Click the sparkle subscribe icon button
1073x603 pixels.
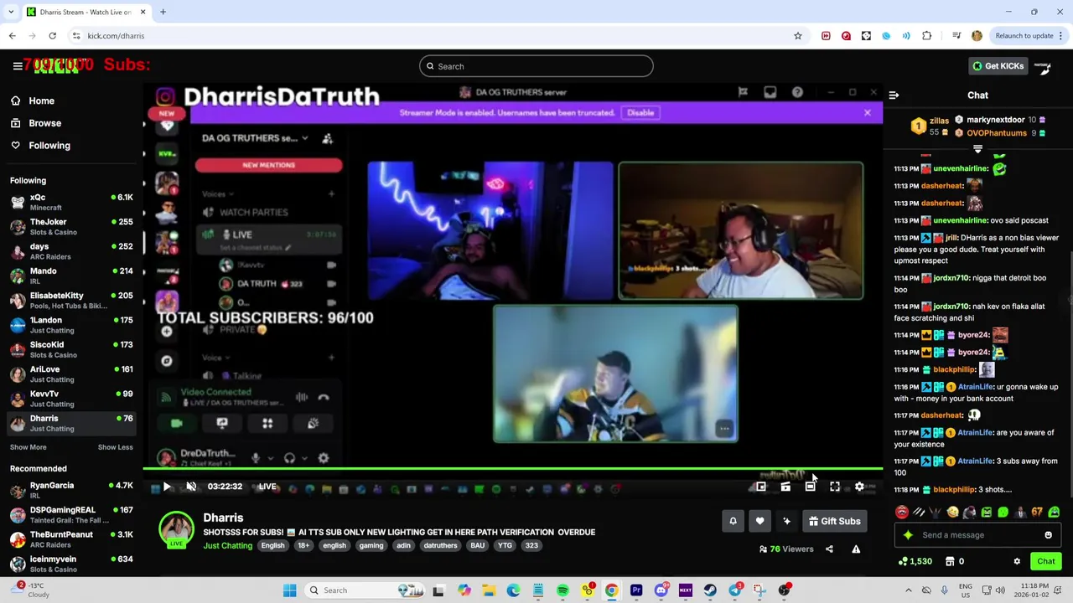786,521
